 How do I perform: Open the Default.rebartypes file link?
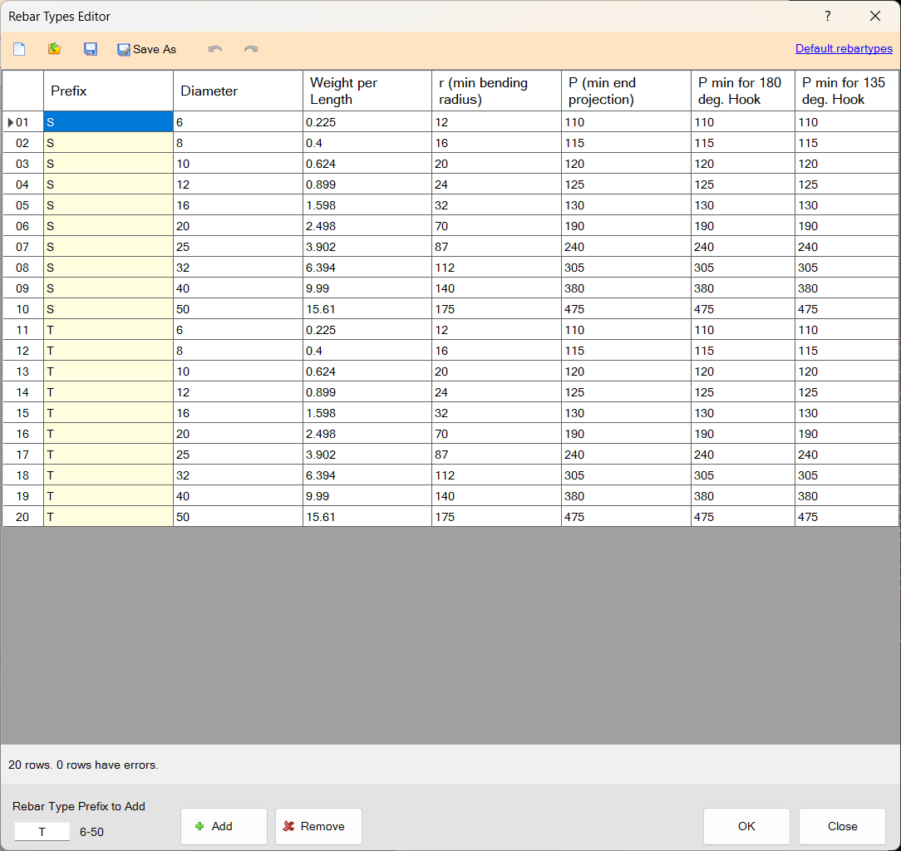coord(843,48)
